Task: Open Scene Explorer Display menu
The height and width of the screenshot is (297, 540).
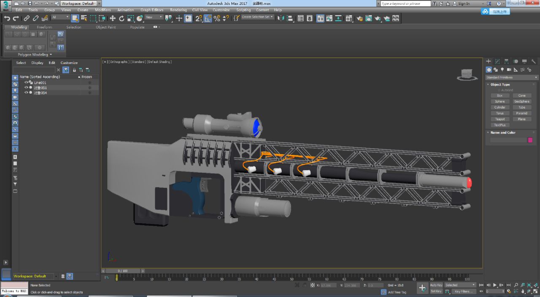Action: [x=37, y=63]
